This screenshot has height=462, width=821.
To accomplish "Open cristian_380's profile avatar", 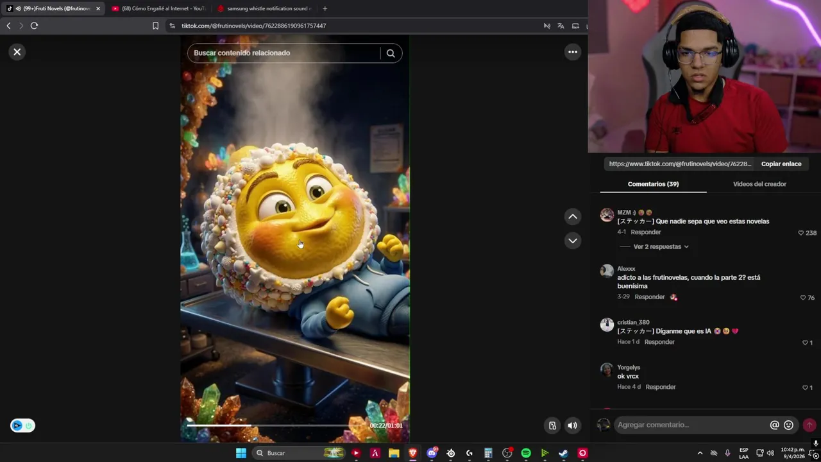I will [x=607, y=325].
